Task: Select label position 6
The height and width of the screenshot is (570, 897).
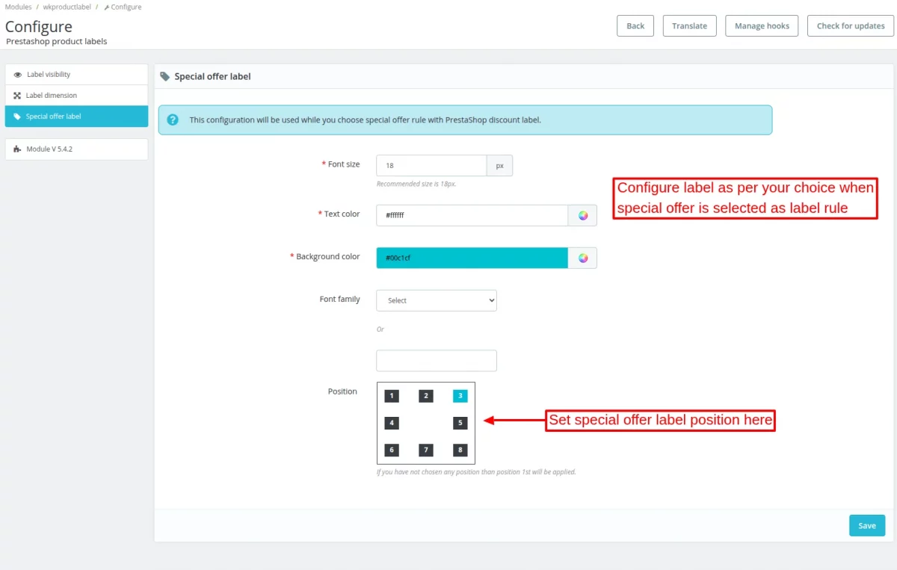Action: (392, 450)
